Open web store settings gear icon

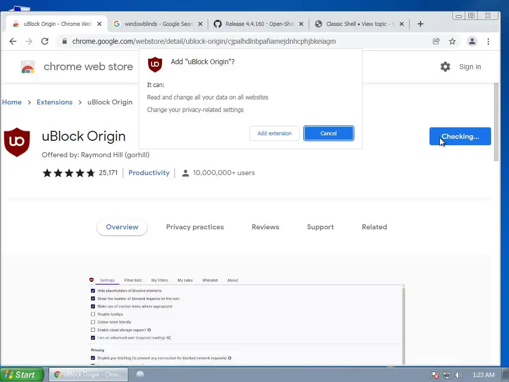pyautogui.click(x=445, y=67)
